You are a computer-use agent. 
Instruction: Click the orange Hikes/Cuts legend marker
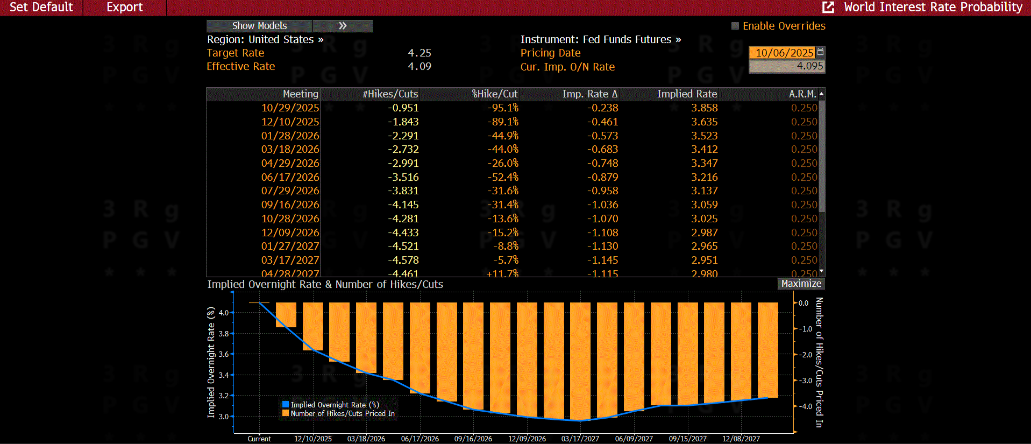point(286,413)
